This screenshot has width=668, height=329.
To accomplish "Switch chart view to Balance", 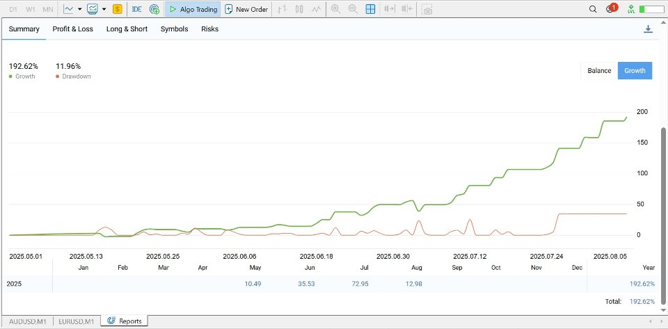I will pos(599,70).
